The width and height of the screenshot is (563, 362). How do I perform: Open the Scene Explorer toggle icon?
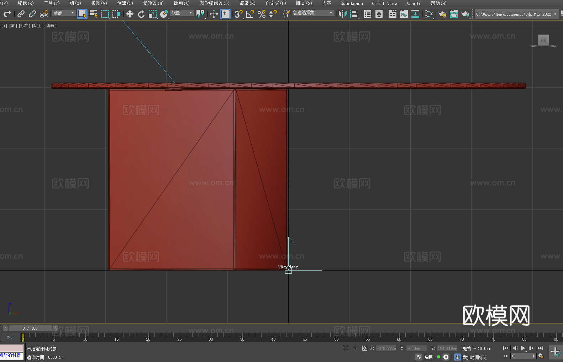tap(368, 14)
